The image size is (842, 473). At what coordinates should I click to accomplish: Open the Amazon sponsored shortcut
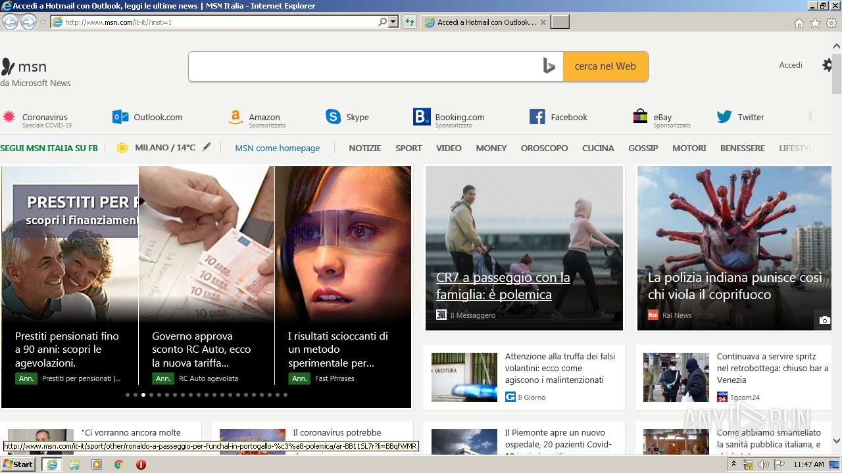pyautogui.click(x=257, y=119)
